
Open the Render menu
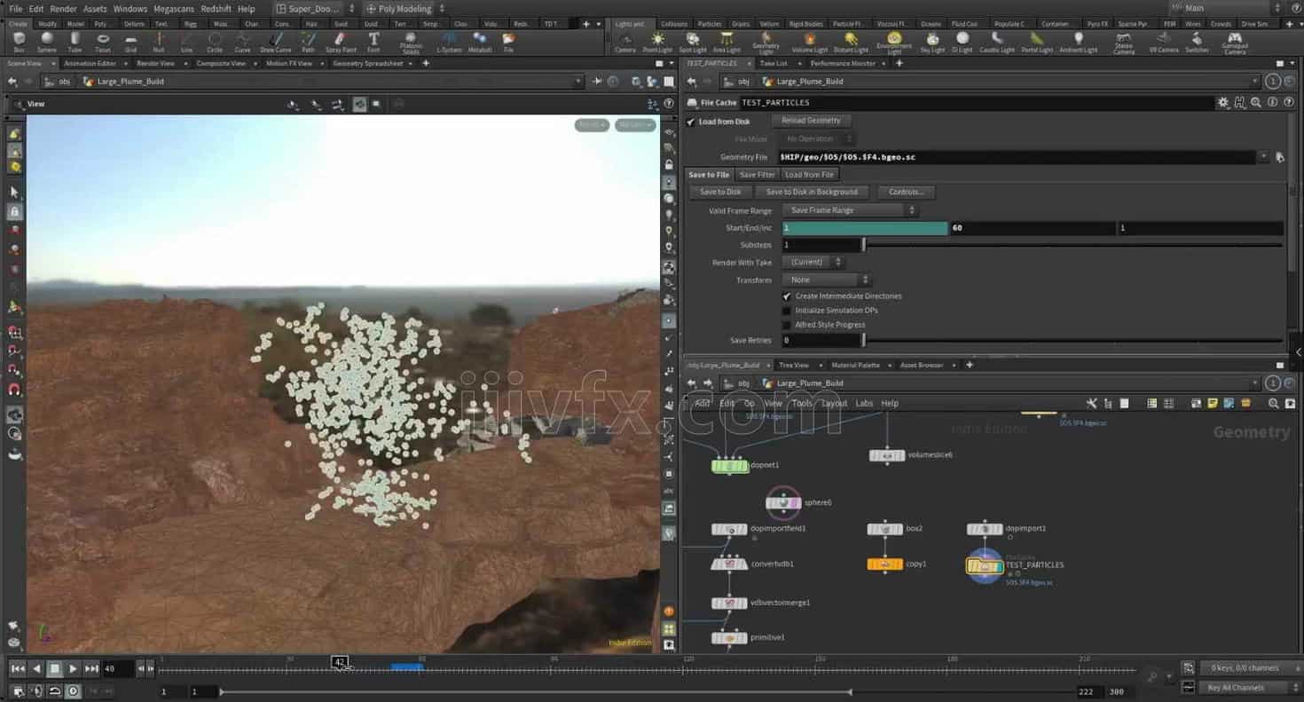click(63, 9)
